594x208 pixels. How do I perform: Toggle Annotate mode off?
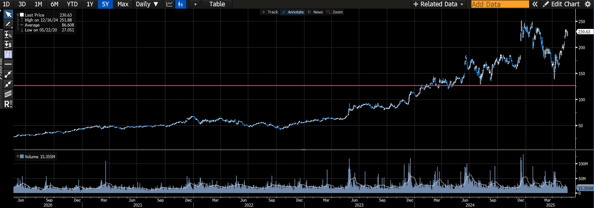click(293, 12)
